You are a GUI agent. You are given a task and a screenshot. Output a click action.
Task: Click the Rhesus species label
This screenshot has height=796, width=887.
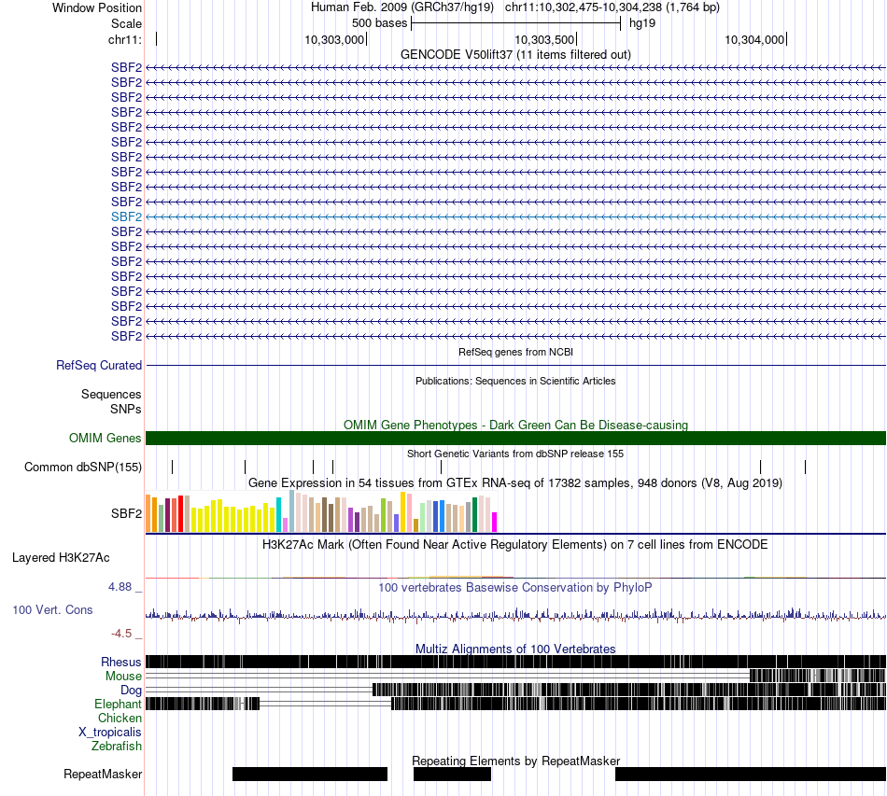(x=121, y=662)
